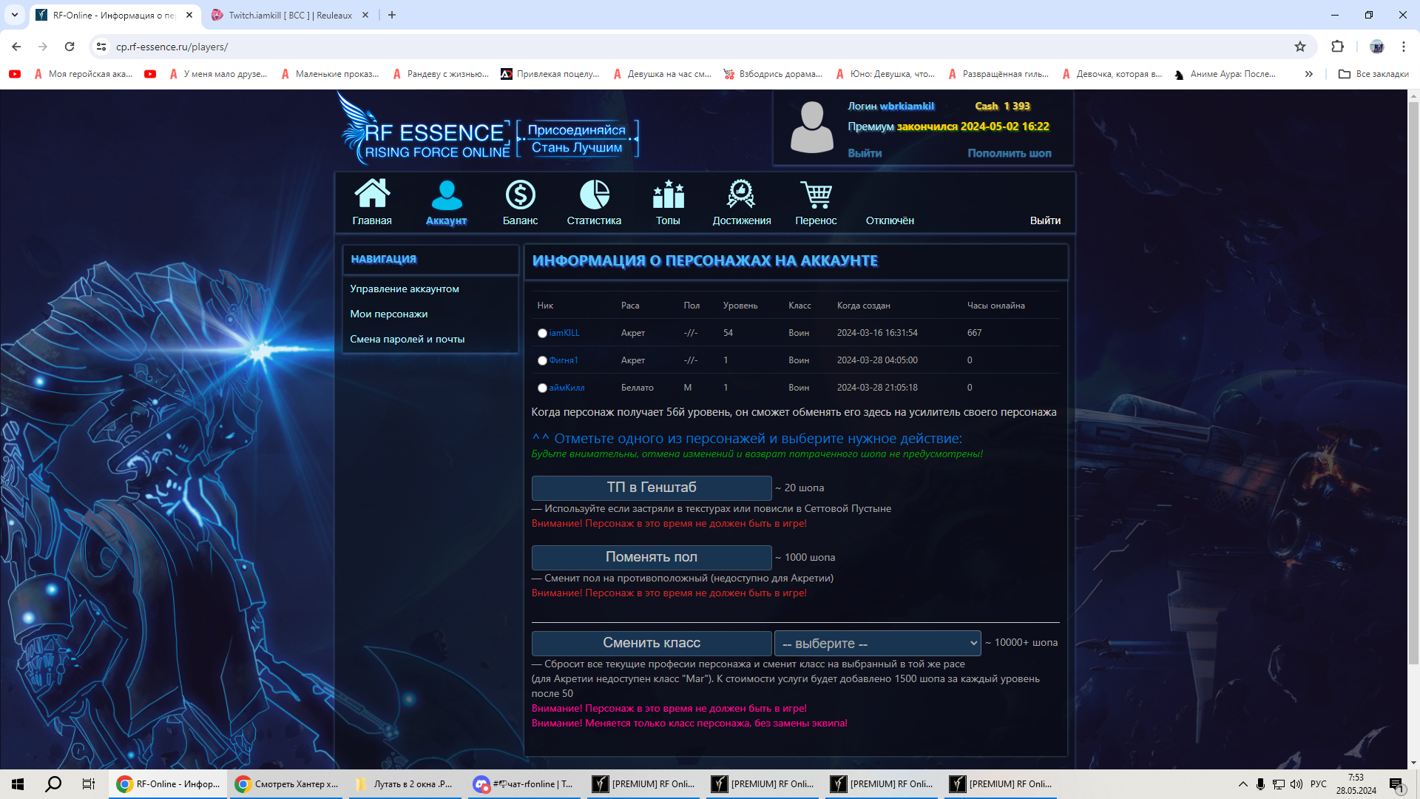Viewport: 1420px width, 799px height.
Task: Open Смена паролей и почты menu item
Action: point(407,340)
